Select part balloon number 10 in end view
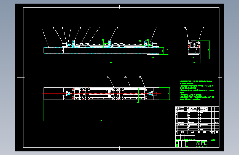Screen dimensions: 239x155 point(185,28)
